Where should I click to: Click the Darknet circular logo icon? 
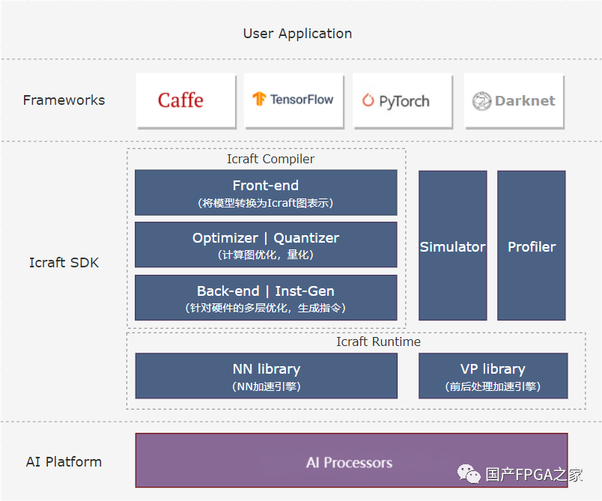point(481,101)
